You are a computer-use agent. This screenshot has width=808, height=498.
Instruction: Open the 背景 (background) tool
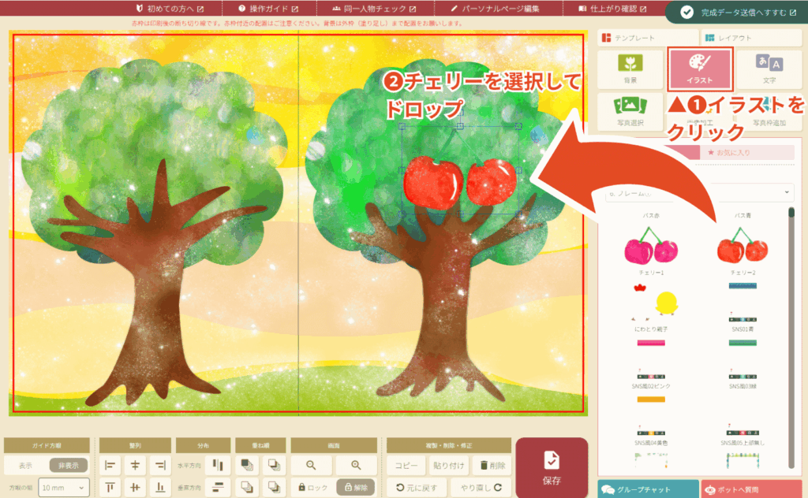coord(629,69)
